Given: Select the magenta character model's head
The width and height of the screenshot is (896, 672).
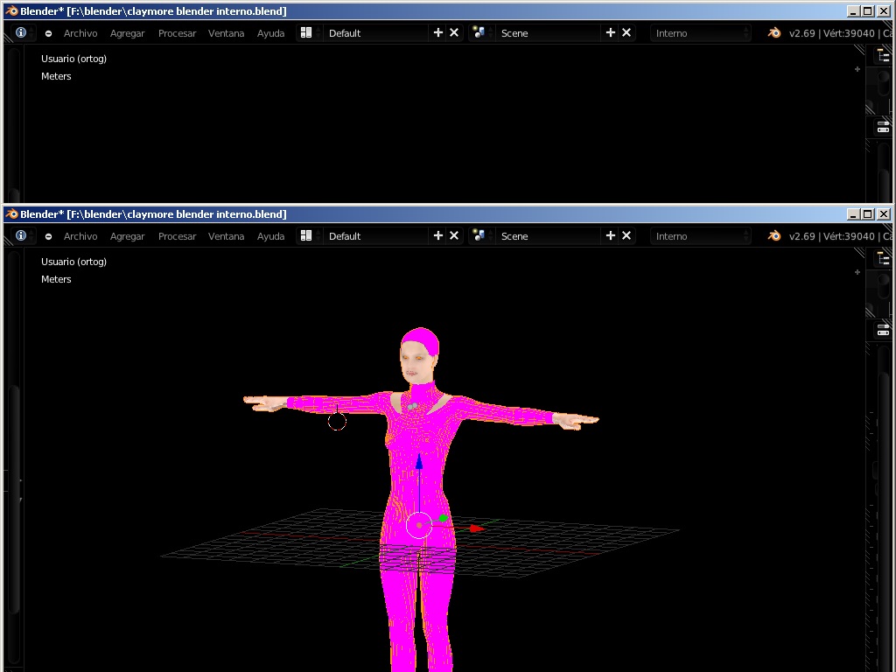Looking at the screenshot, I should (419, 355).
